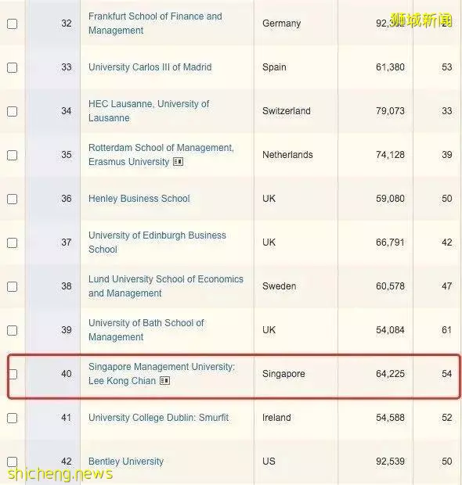This screenshot has width=462, height=485.
Task: Open Lund University School of Economics link
Action: tap(166, 286)
